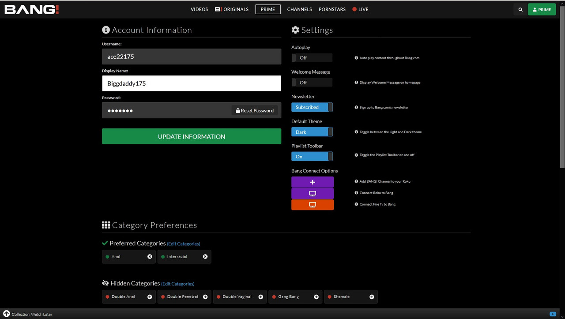Open the ORIGINALS menu item
This screenshot has height=319, width=565.
(232, 9)
